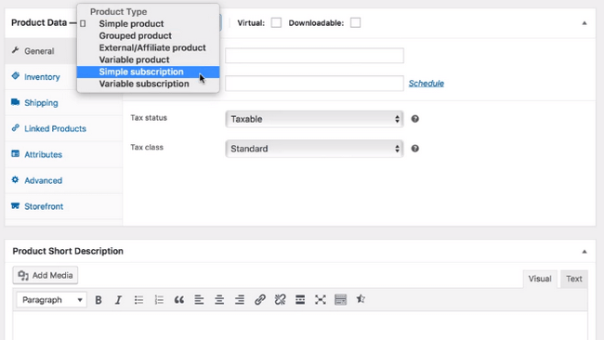Enable distraction-free fullscreen mode
Screen dimensions: 604x340
[x=320, y=300]
